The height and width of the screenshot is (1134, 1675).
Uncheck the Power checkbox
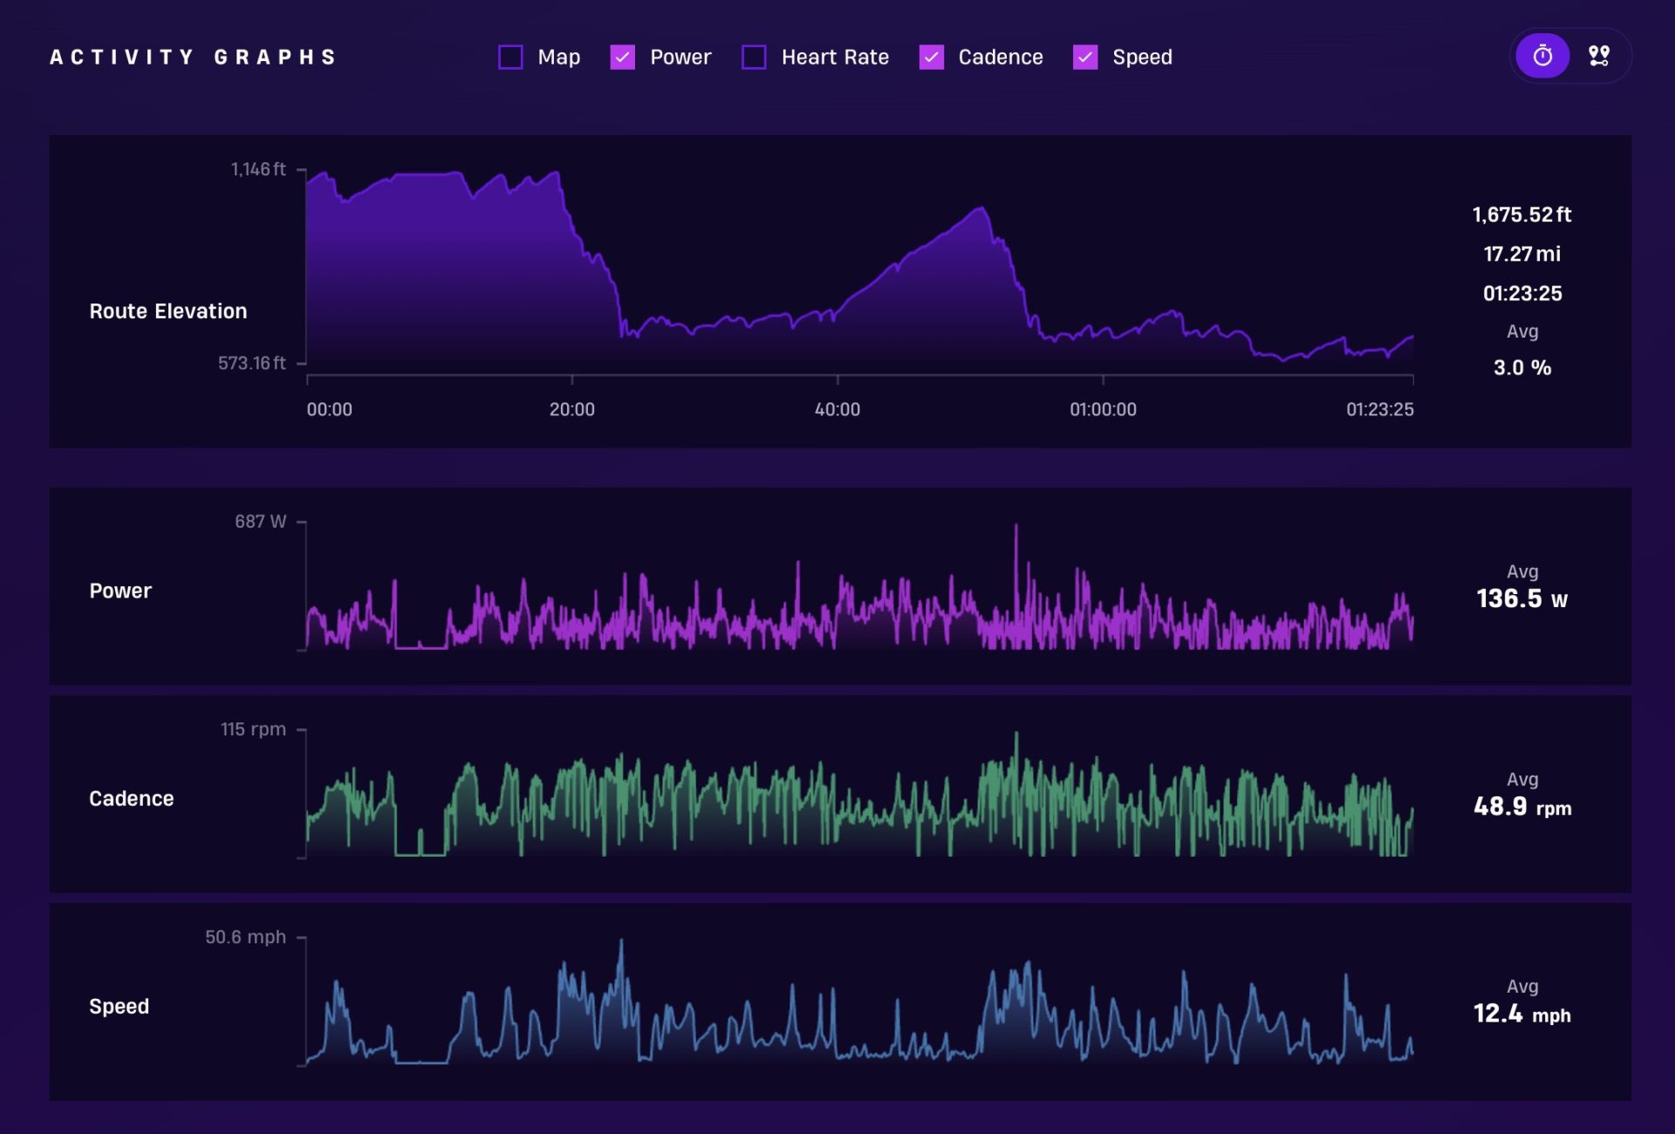[622, 58]
